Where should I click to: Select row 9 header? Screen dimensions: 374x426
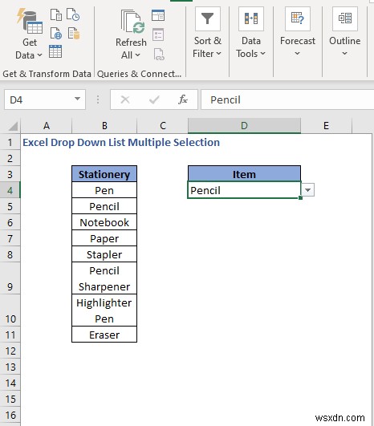pos(10,278)
